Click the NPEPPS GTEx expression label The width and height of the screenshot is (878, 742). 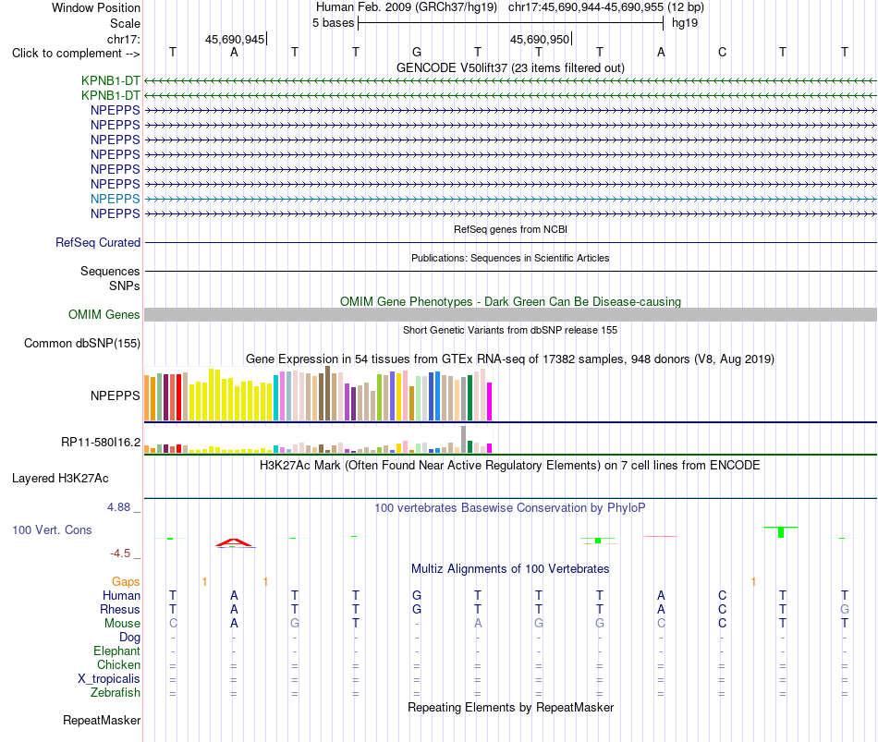pos(115,395)
